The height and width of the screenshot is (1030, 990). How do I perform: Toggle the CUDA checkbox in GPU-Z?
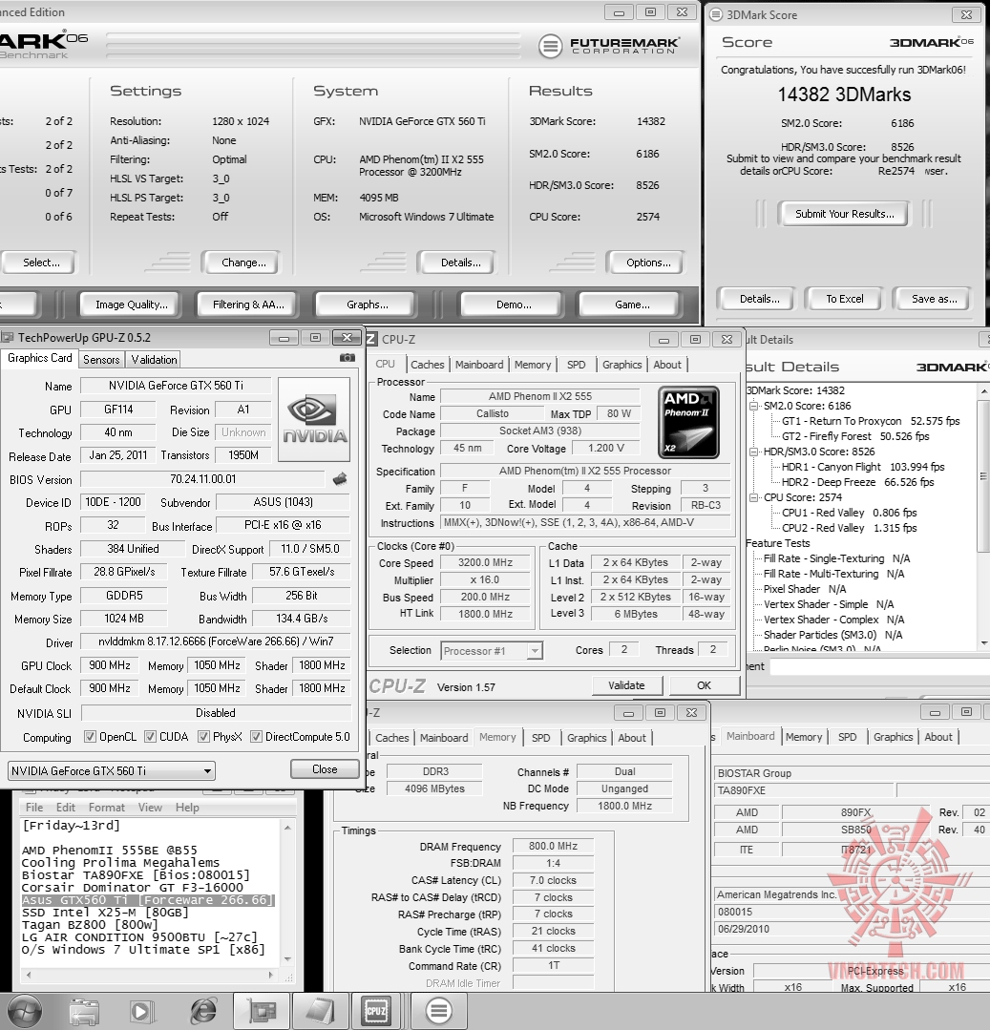(x=151, y=736)
